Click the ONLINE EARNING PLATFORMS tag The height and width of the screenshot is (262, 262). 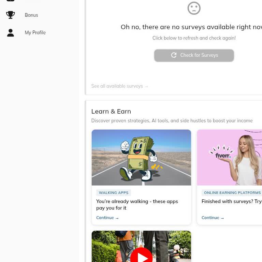pyautogui.click(x=232, y=193)
